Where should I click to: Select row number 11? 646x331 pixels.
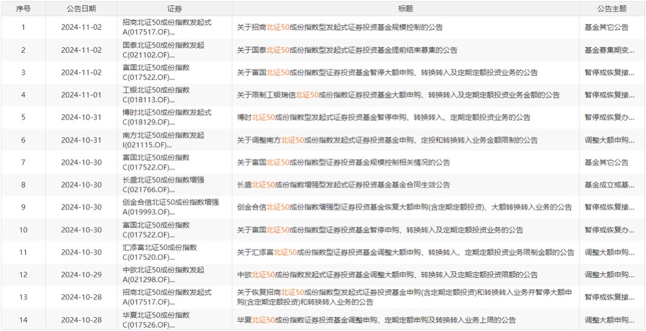pos(23,252)
